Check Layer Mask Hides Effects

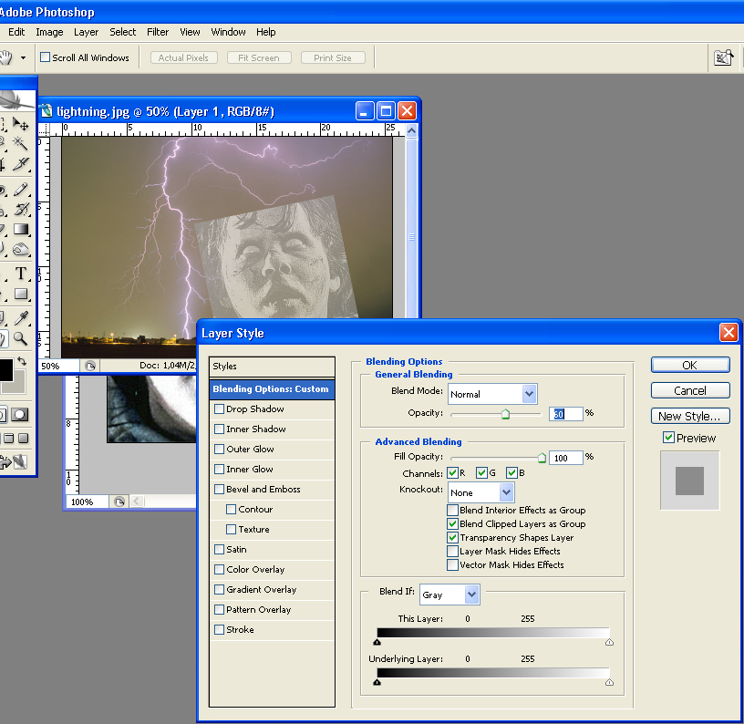[x=452, y=552]
